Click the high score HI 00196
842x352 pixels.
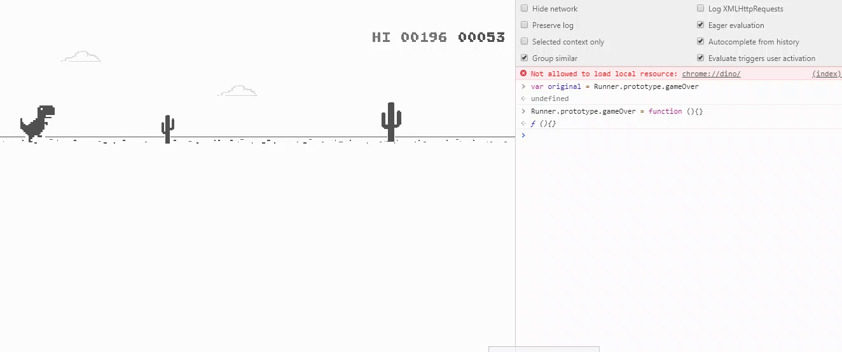(x=410, y=37)
